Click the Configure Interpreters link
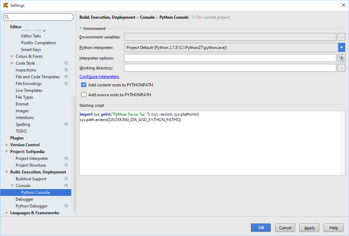349x236 pixels. point(99,77)
